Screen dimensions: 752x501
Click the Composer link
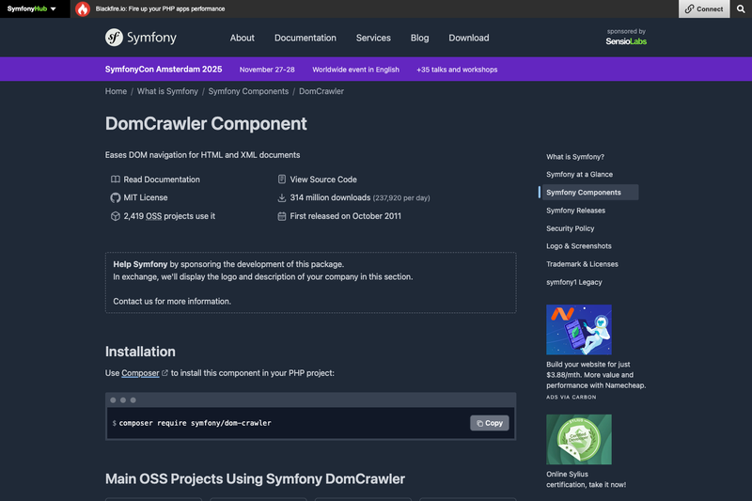(140, 373)
